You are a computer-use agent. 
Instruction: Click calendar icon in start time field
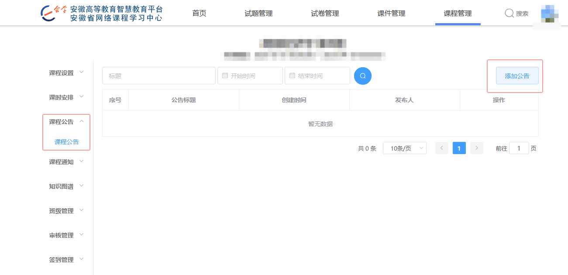click(x=225, y=76)
